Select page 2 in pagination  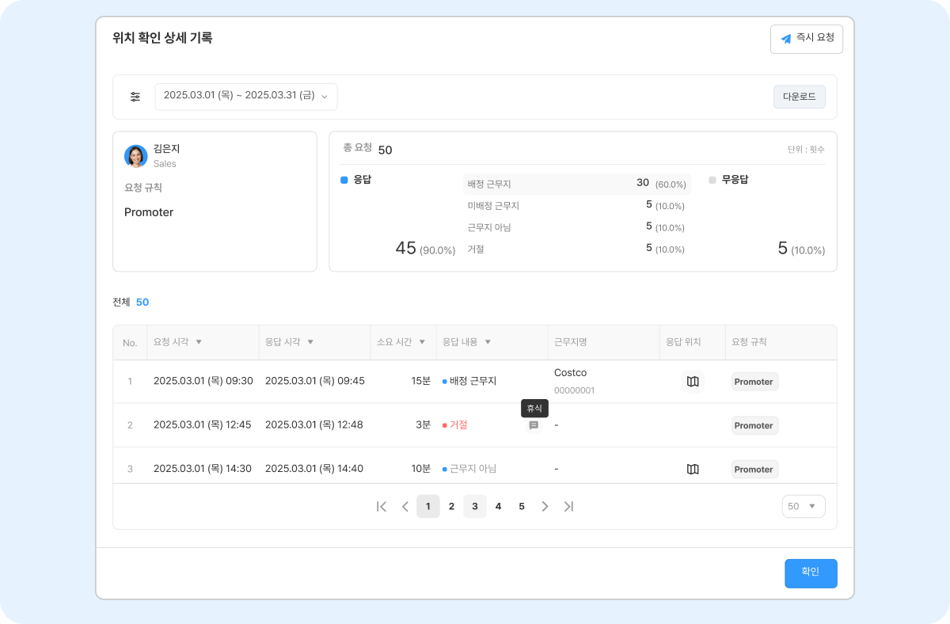point(451,506)
